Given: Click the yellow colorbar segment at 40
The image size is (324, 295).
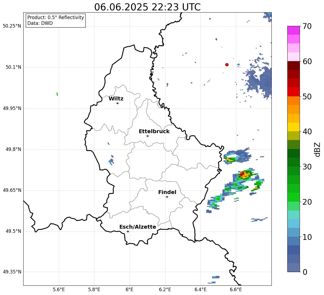Looking at the screenshot, I should pyautogui.click(x=293, y=127).
